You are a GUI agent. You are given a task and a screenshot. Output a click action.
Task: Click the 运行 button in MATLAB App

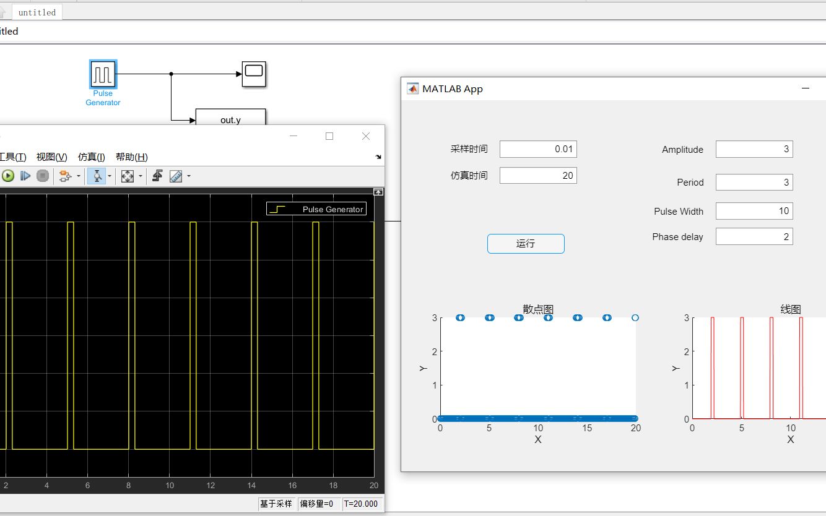[x=525, y=243]
